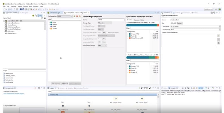Click the Estimated Memory Size usage bar

tap(143, 25)
